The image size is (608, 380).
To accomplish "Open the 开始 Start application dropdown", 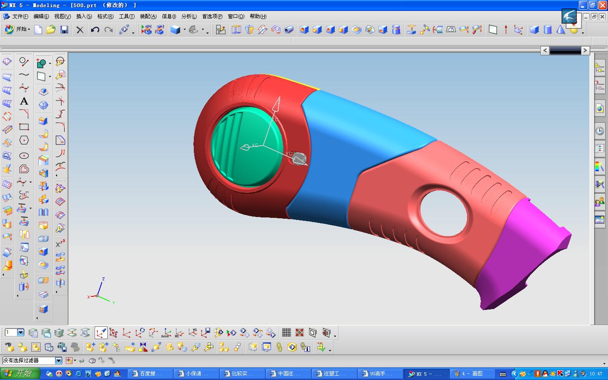I will coord(17,29).
